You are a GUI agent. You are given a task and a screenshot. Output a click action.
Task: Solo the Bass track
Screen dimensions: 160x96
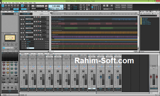click(x=36, y=35)
